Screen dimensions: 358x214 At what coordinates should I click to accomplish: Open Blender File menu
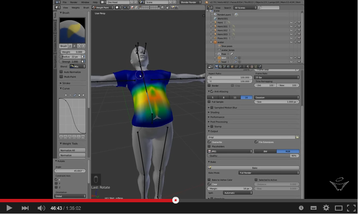65,2
